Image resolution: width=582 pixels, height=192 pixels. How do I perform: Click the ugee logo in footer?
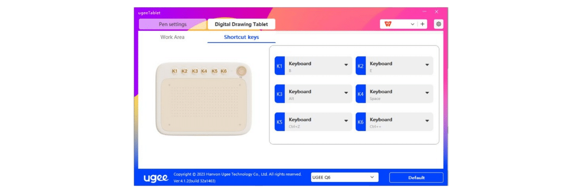tap(156, 178)
